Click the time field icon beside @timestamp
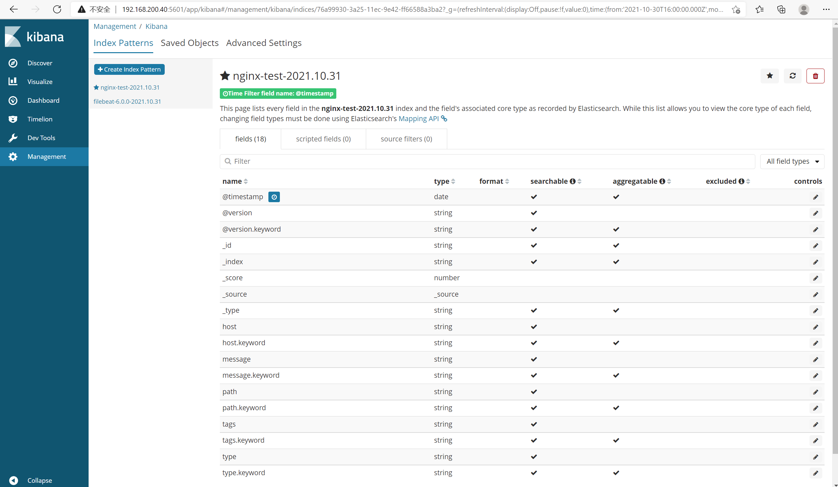 click(274, 197)
